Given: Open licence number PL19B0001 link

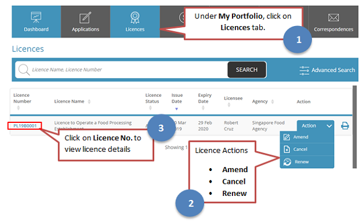Looking at the screenshot, I should 25,126.
